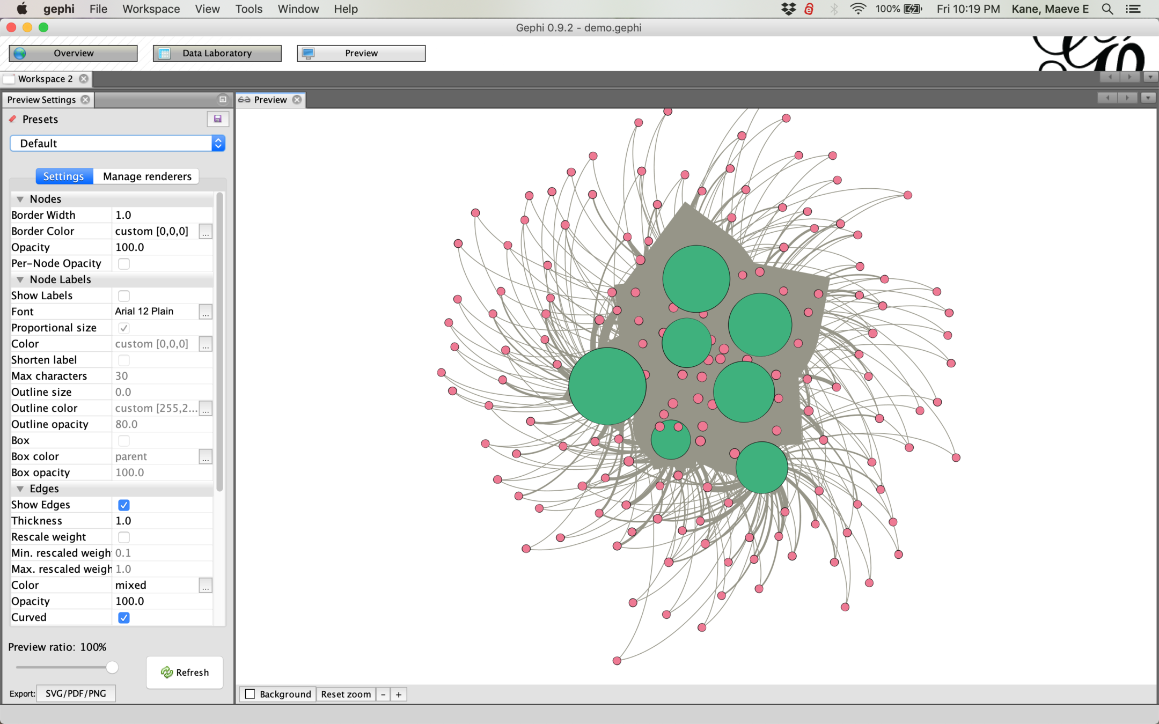Open the Workspace menu
This screenshot has width=1159, height=724.
click(151, 9)
